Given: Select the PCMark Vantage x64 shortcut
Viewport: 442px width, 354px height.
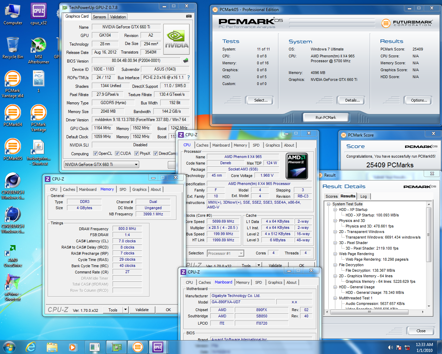Looking at the screenshot, I should click(x=13, y=84).
